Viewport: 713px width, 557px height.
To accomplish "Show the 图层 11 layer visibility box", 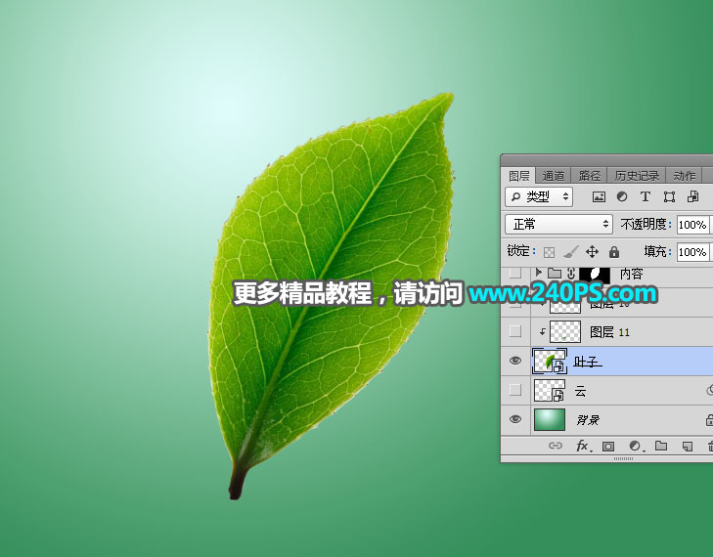I will tap(515, 331).
